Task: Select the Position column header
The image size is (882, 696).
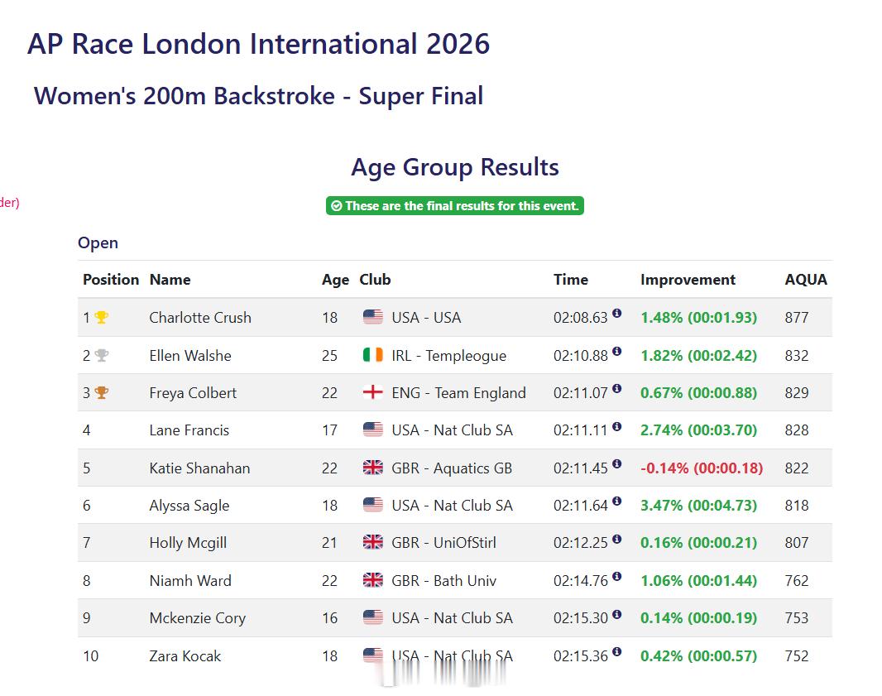Action: [x=111, y=280]
